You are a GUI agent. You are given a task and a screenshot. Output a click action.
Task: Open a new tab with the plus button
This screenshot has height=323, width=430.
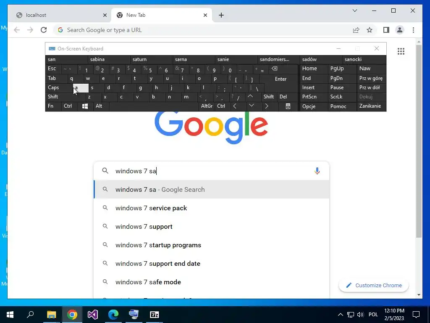point(221,15)
